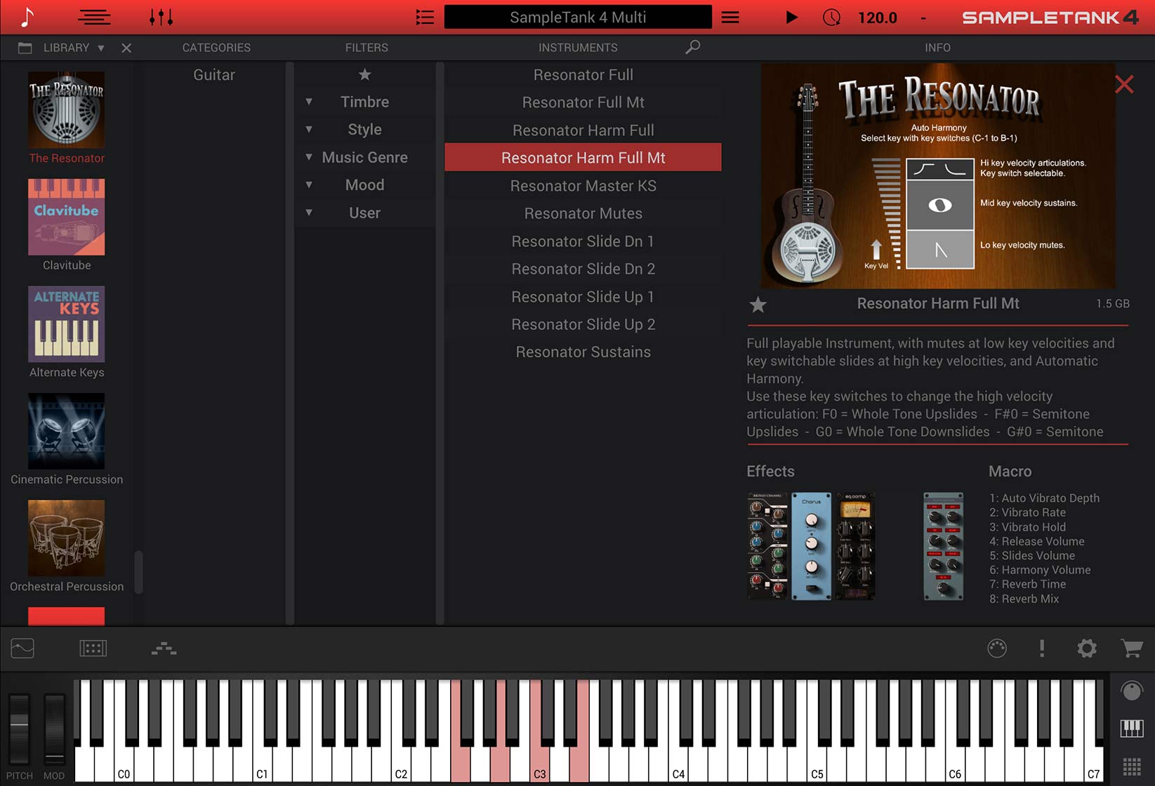Screen dimensions: 1155x786
Task: Select Resonator Master KS instrument
Action: (583, 186)
